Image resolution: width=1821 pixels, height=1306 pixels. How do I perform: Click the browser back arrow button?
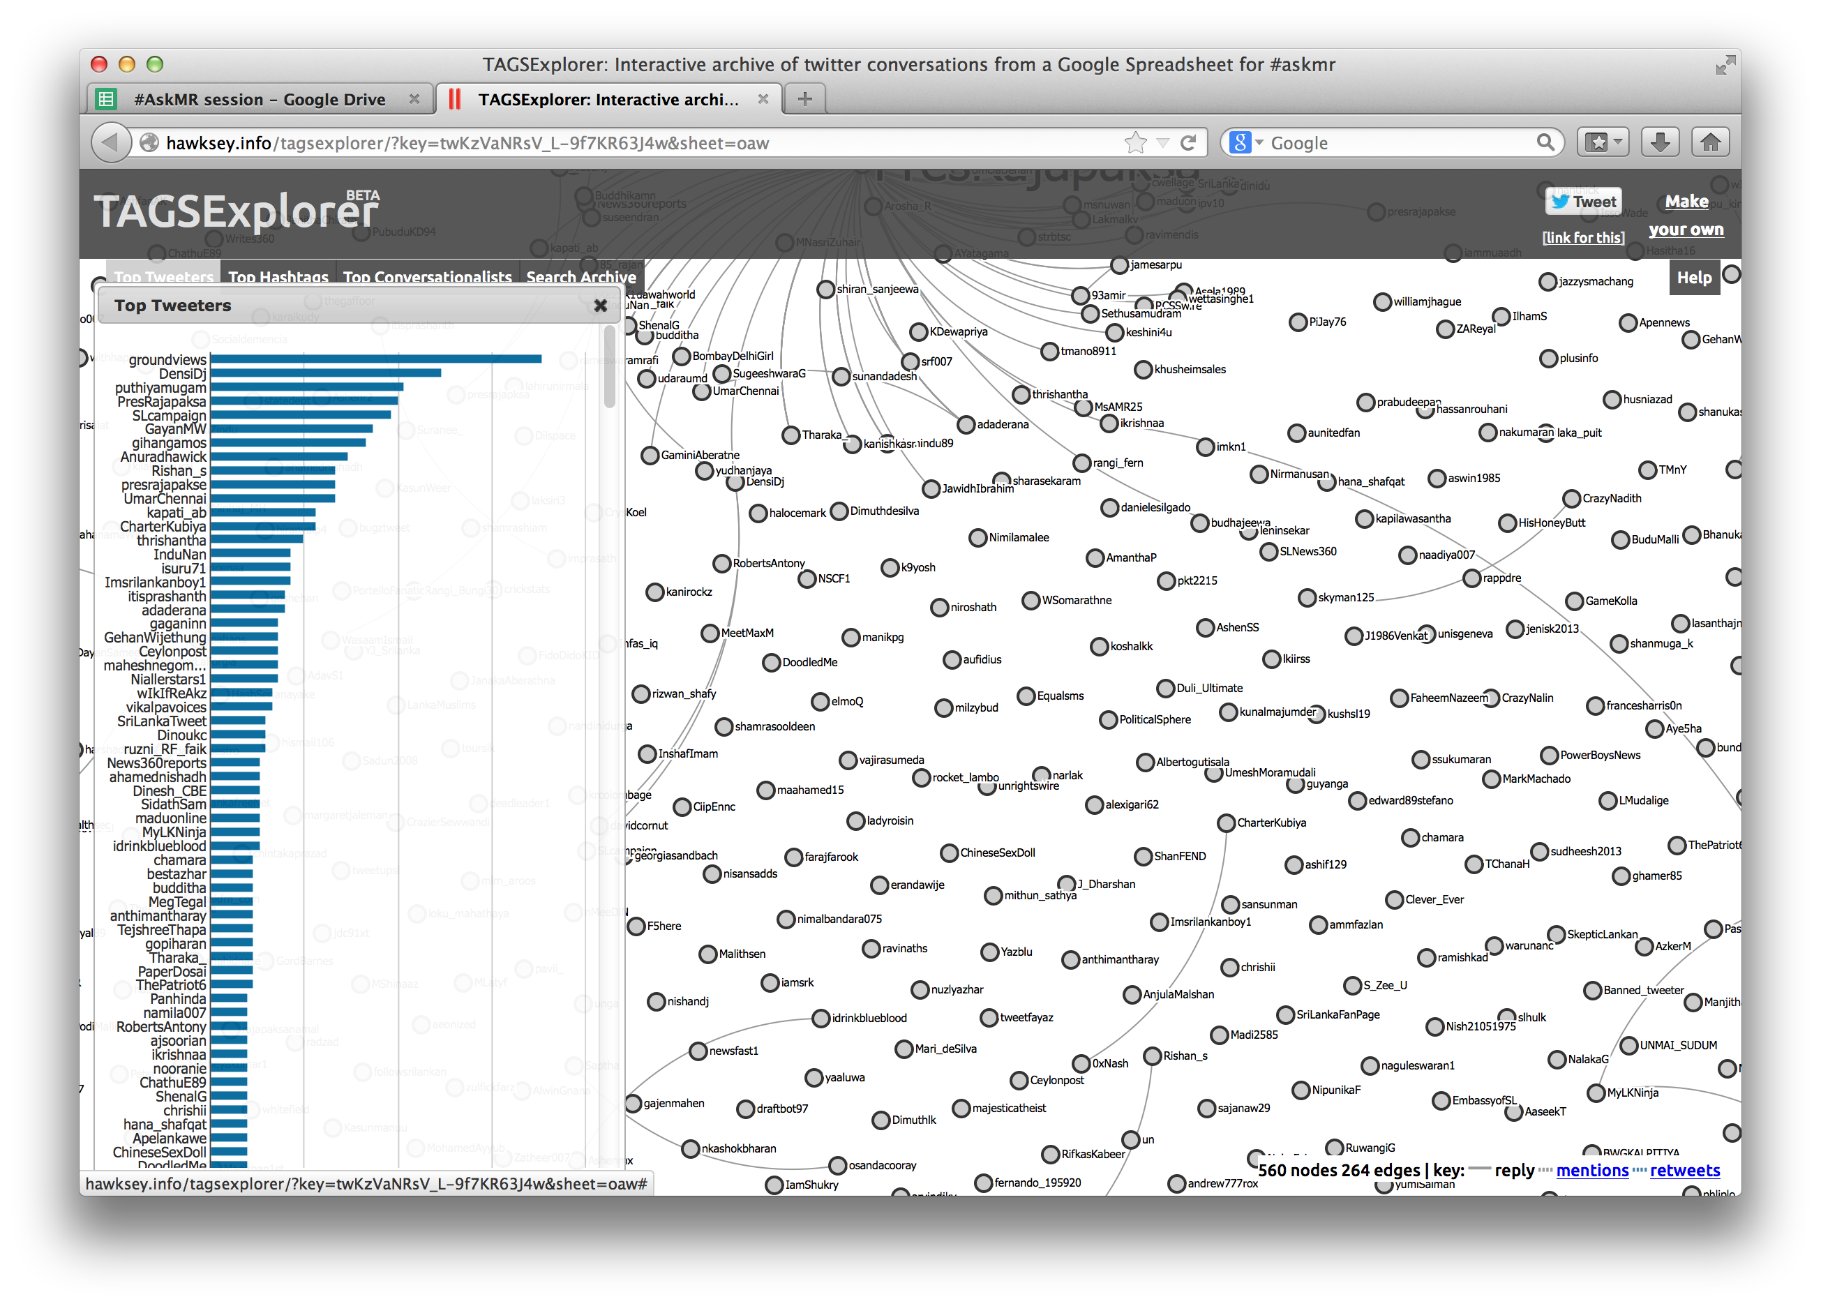111,143
